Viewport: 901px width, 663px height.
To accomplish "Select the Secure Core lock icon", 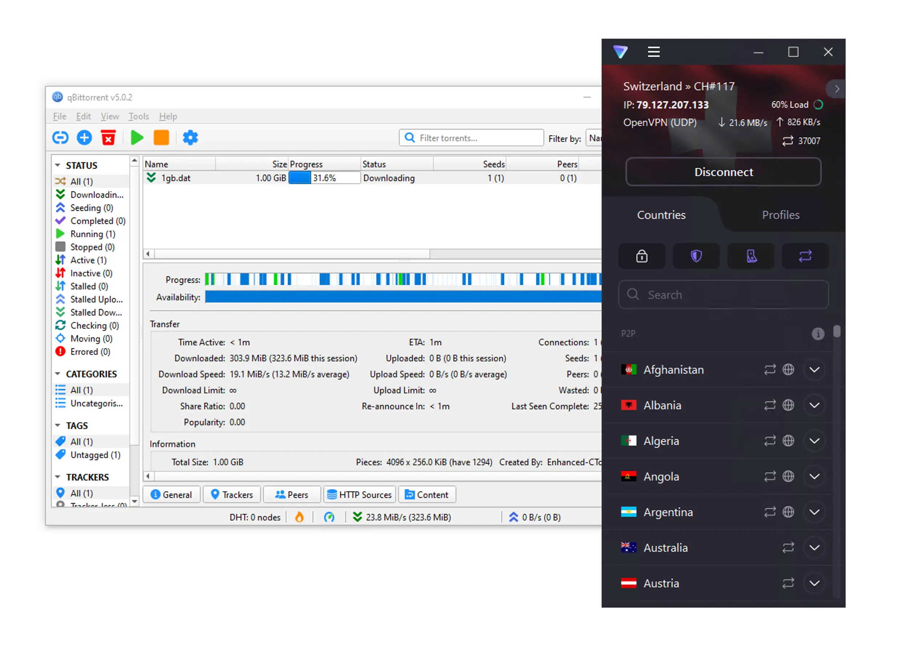I will (x=642, y=256).
